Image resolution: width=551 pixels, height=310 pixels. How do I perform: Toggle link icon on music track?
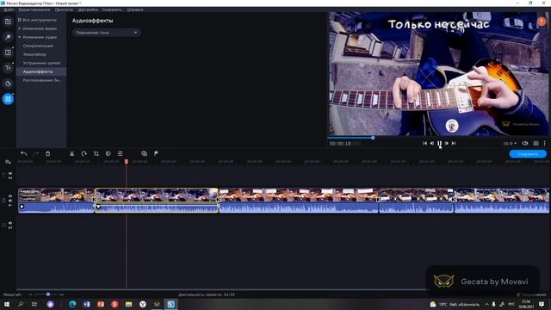10,227
